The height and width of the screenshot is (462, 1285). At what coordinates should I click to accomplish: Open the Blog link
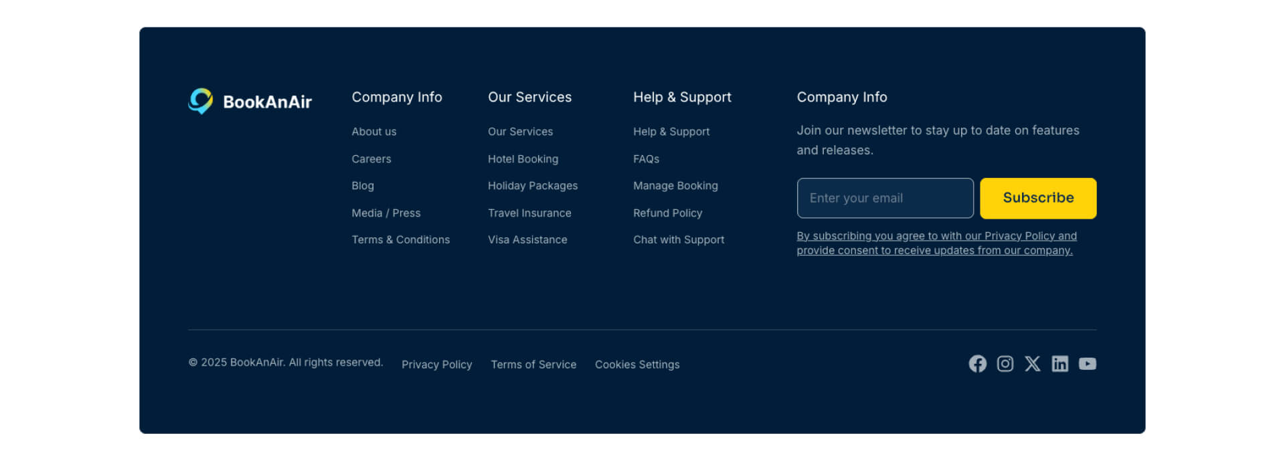coord(363,186)
